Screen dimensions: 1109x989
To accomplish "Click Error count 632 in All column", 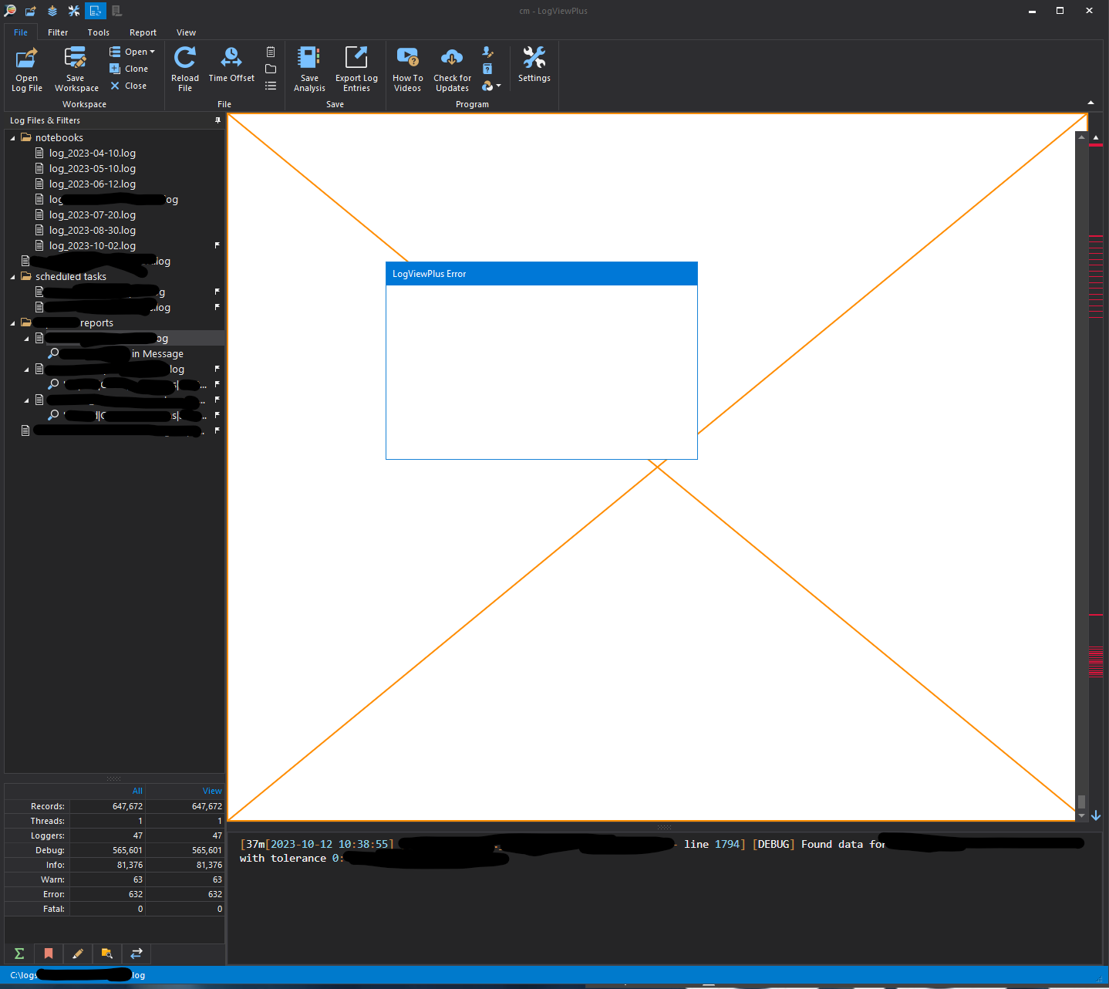I will click(x=136, y=894).
